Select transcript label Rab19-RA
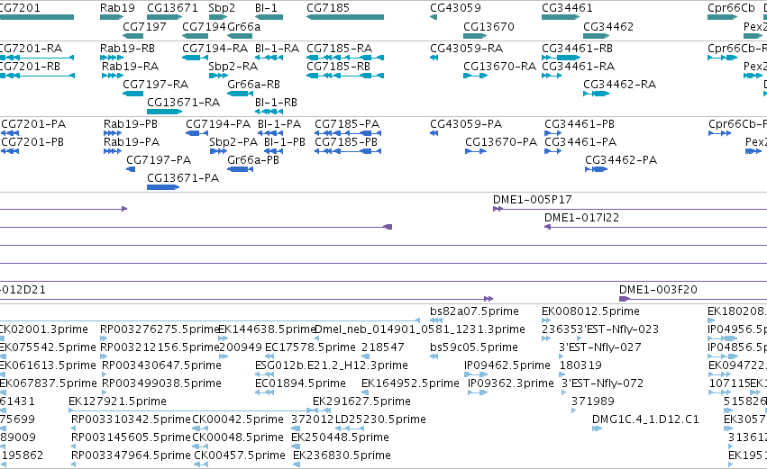This screenshot has width=767, height=469. [x=130, y=67]
